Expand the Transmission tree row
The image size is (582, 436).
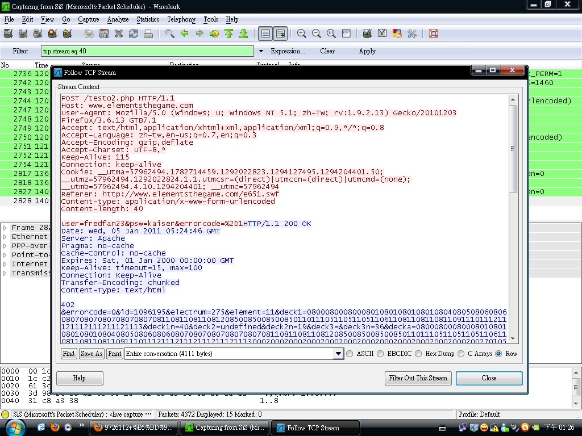pyautogui.click(x=5, y=273)
